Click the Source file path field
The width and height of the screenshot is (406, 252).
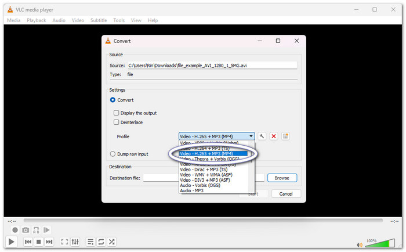[211, 66]
